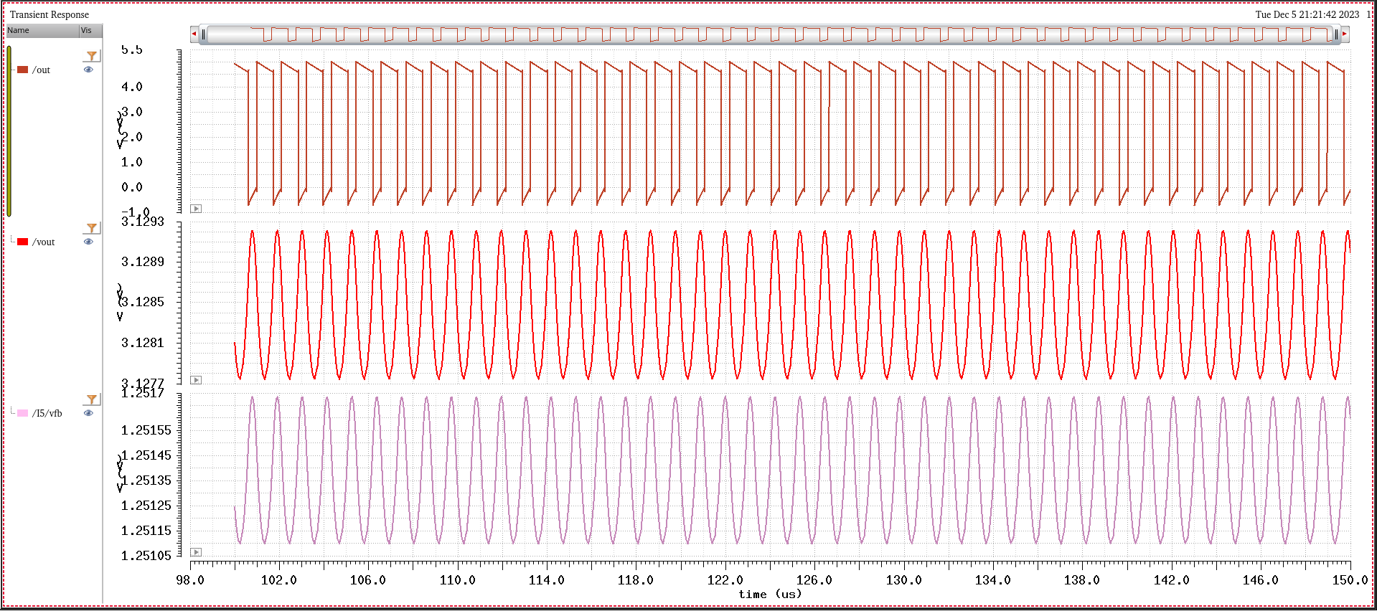Click the 122.0 time axis value
1377x611 pixels.
725,580
